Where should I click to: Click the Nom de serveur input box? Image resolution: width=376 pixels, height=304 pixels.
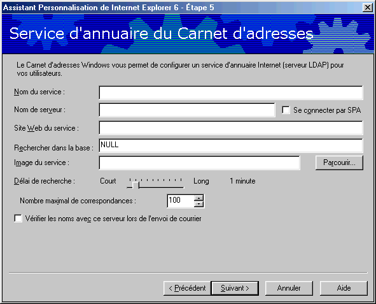tap(187, 110)
